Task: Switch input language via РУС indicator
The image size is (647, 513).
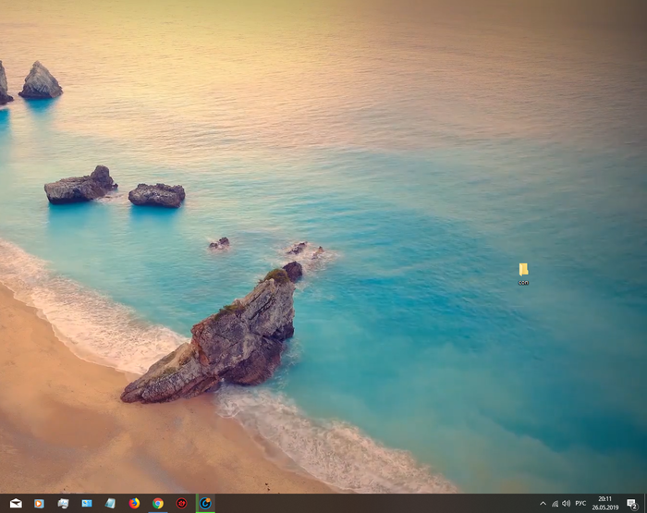Action: (x=580, y=504)
